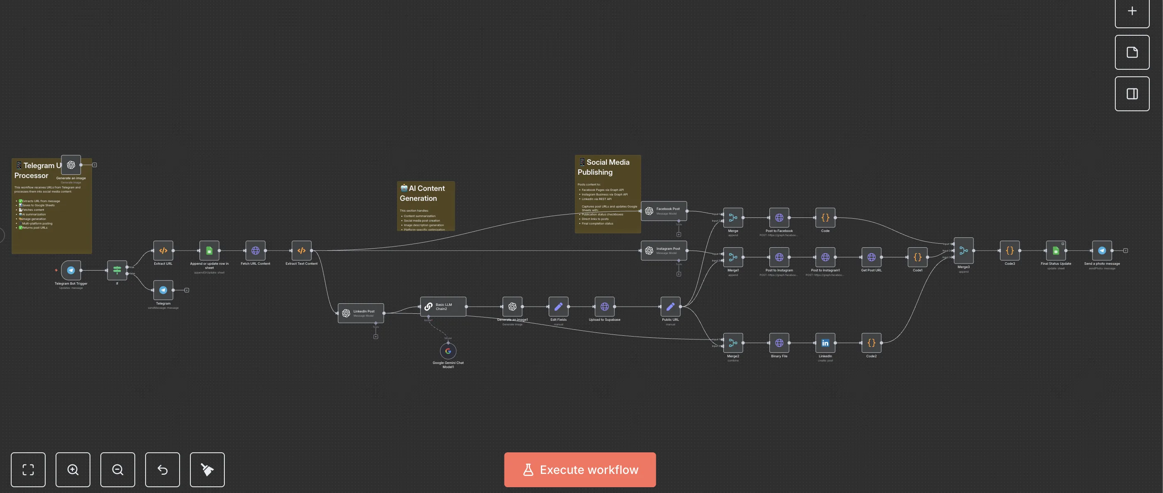The image size is (1163, 493).
Task: Add a sticky note to the canvas
Action: click(x=1132, y=52)
